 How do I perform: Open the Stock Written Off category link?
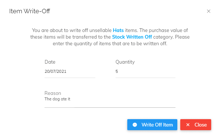[132, 37]
